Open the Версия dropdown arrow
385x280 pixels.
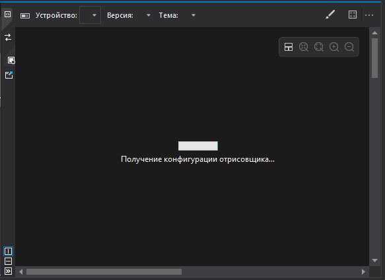(149, 15)
